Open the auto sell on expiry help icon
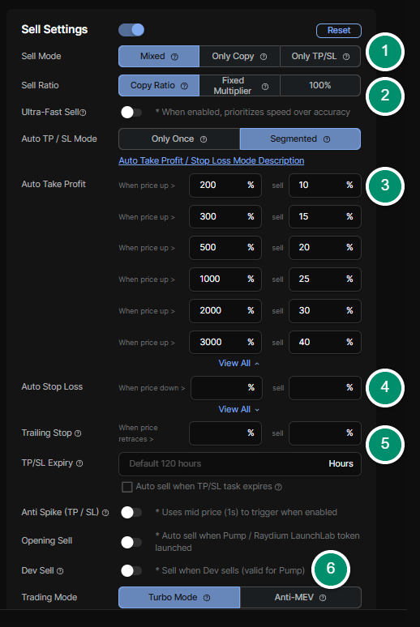 coord(278,487)
